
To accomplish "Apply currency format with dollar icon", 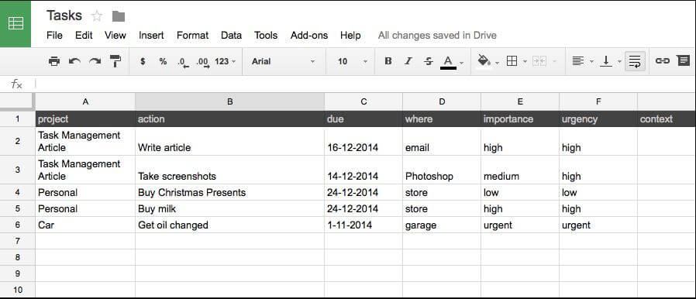I will [x=143, y=61].
